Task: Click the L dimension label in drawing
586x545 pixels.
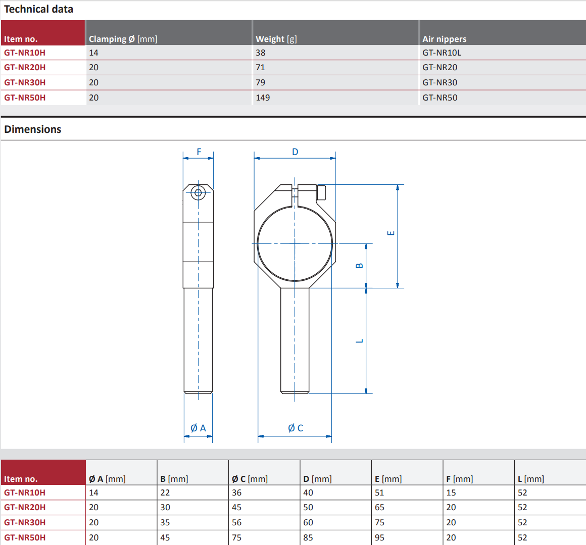Action: point(359,341)
